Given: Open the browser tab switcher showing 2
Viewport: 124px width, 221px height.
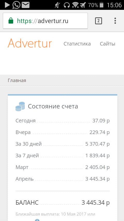Looking at the screenshot, I should click(98, 21).
